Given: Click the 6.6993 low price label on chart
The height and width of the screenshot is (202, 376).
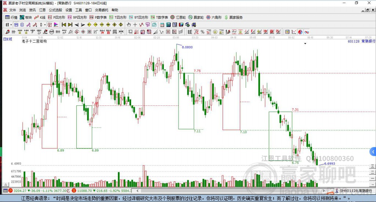Looking at the screenshot, I should pyautogui.click(x=330, y=163).
